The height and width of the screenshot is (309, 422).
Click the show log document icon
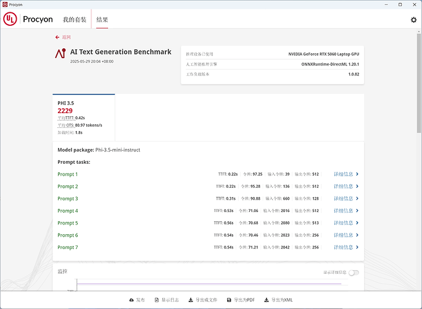(157, 300)
